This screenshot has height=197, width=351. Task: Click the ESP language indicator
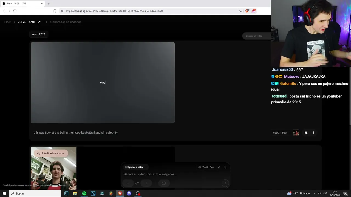pos(325,193)
